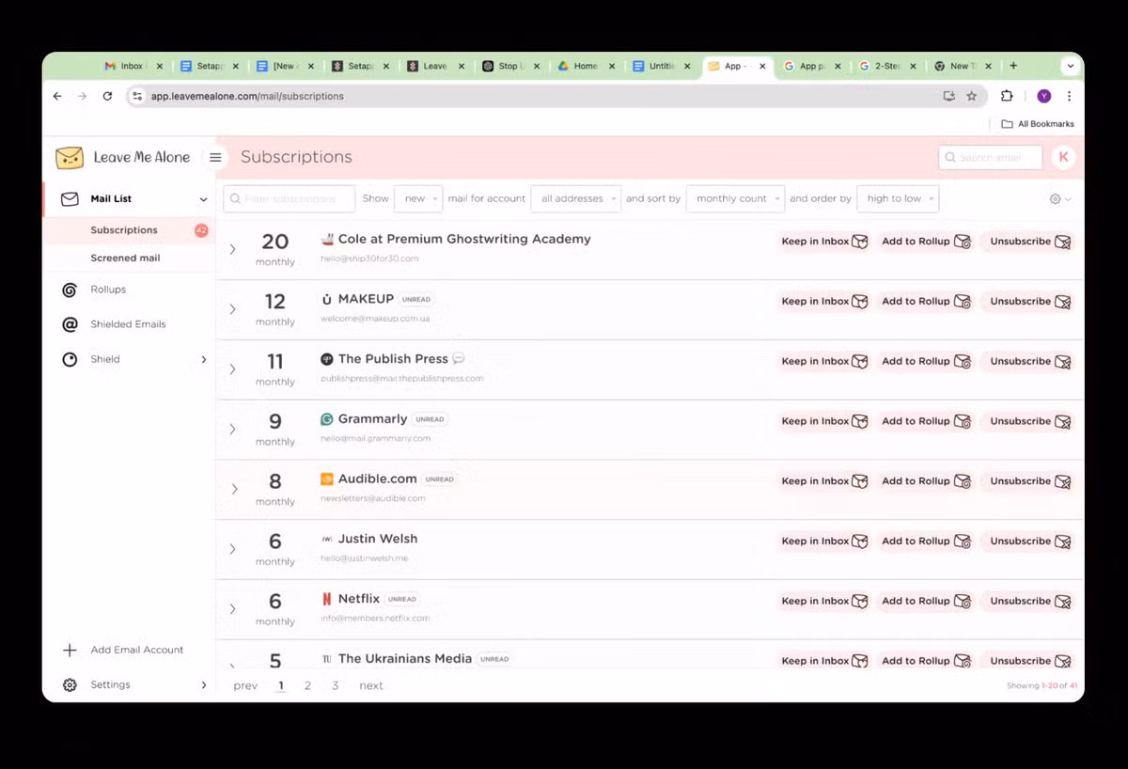Image resolution: width=1128 pixels, height=769 pixels.
Task: Select the Shield section in the sidebar
Action: pyautogui.click(x=104, y=358)
